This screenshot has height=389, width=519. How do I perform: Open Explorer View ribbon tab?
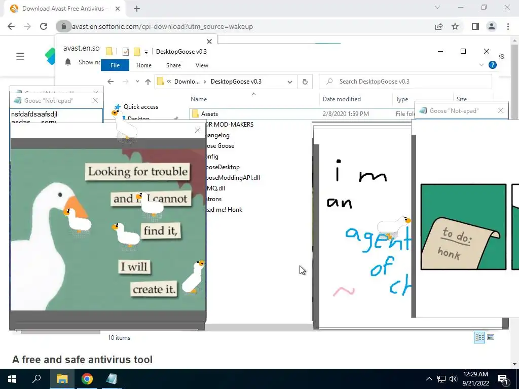click(x=202, y=65)
